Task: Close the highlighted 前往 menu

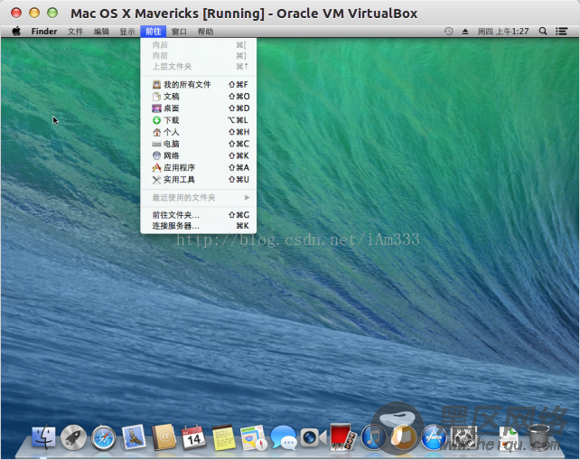Action: coord(154,32)
